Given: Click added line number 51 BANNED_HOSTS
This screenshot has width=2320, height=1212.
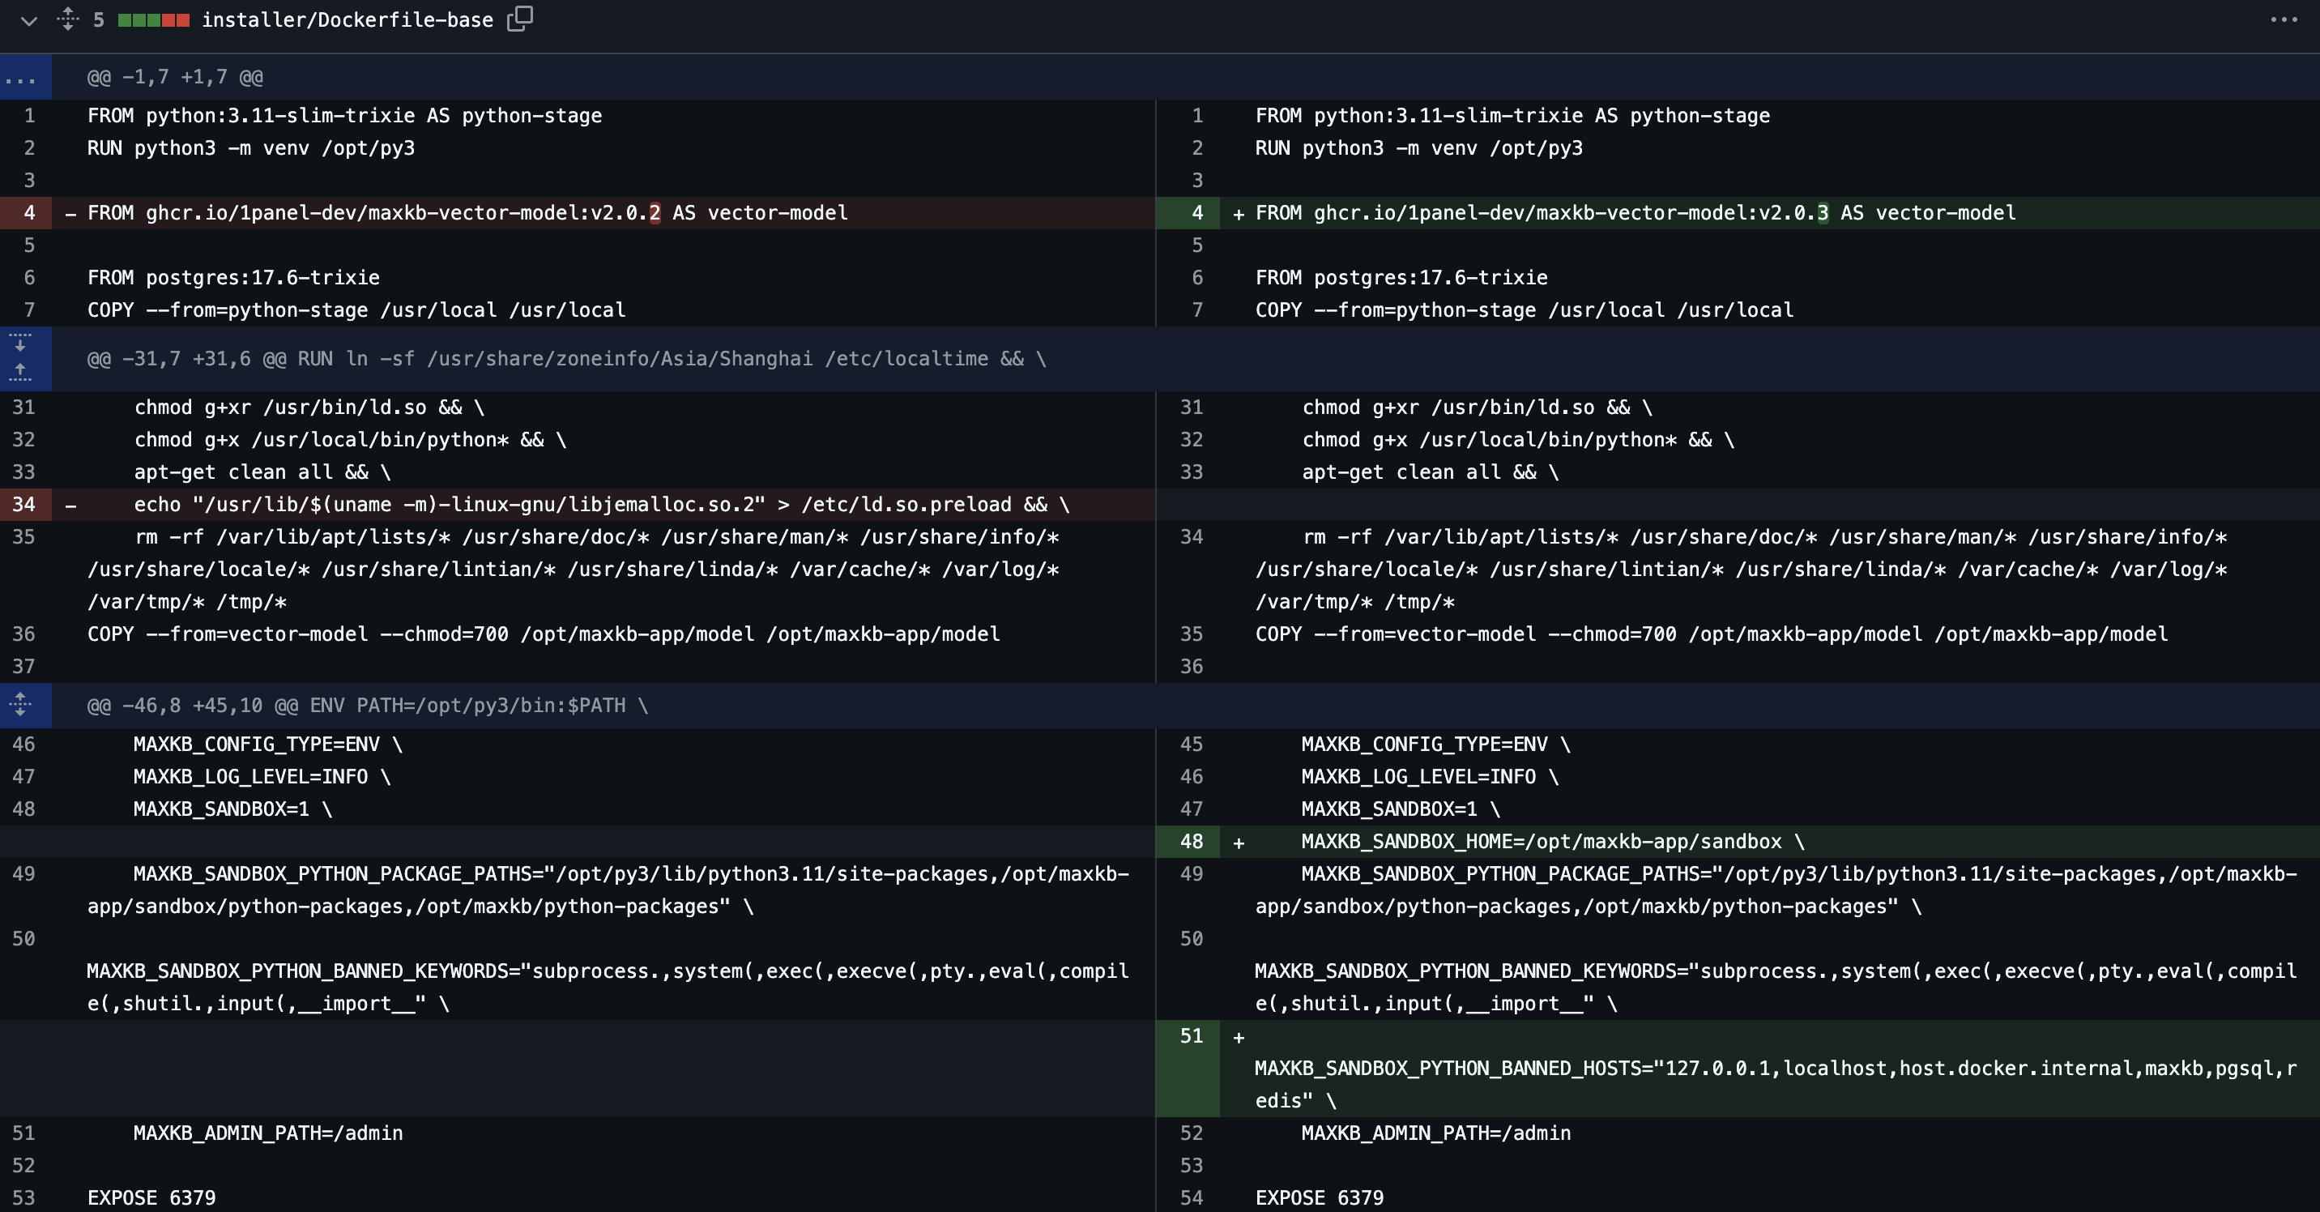Looking at the screenshot, I should click(x=1191, y=1035).
